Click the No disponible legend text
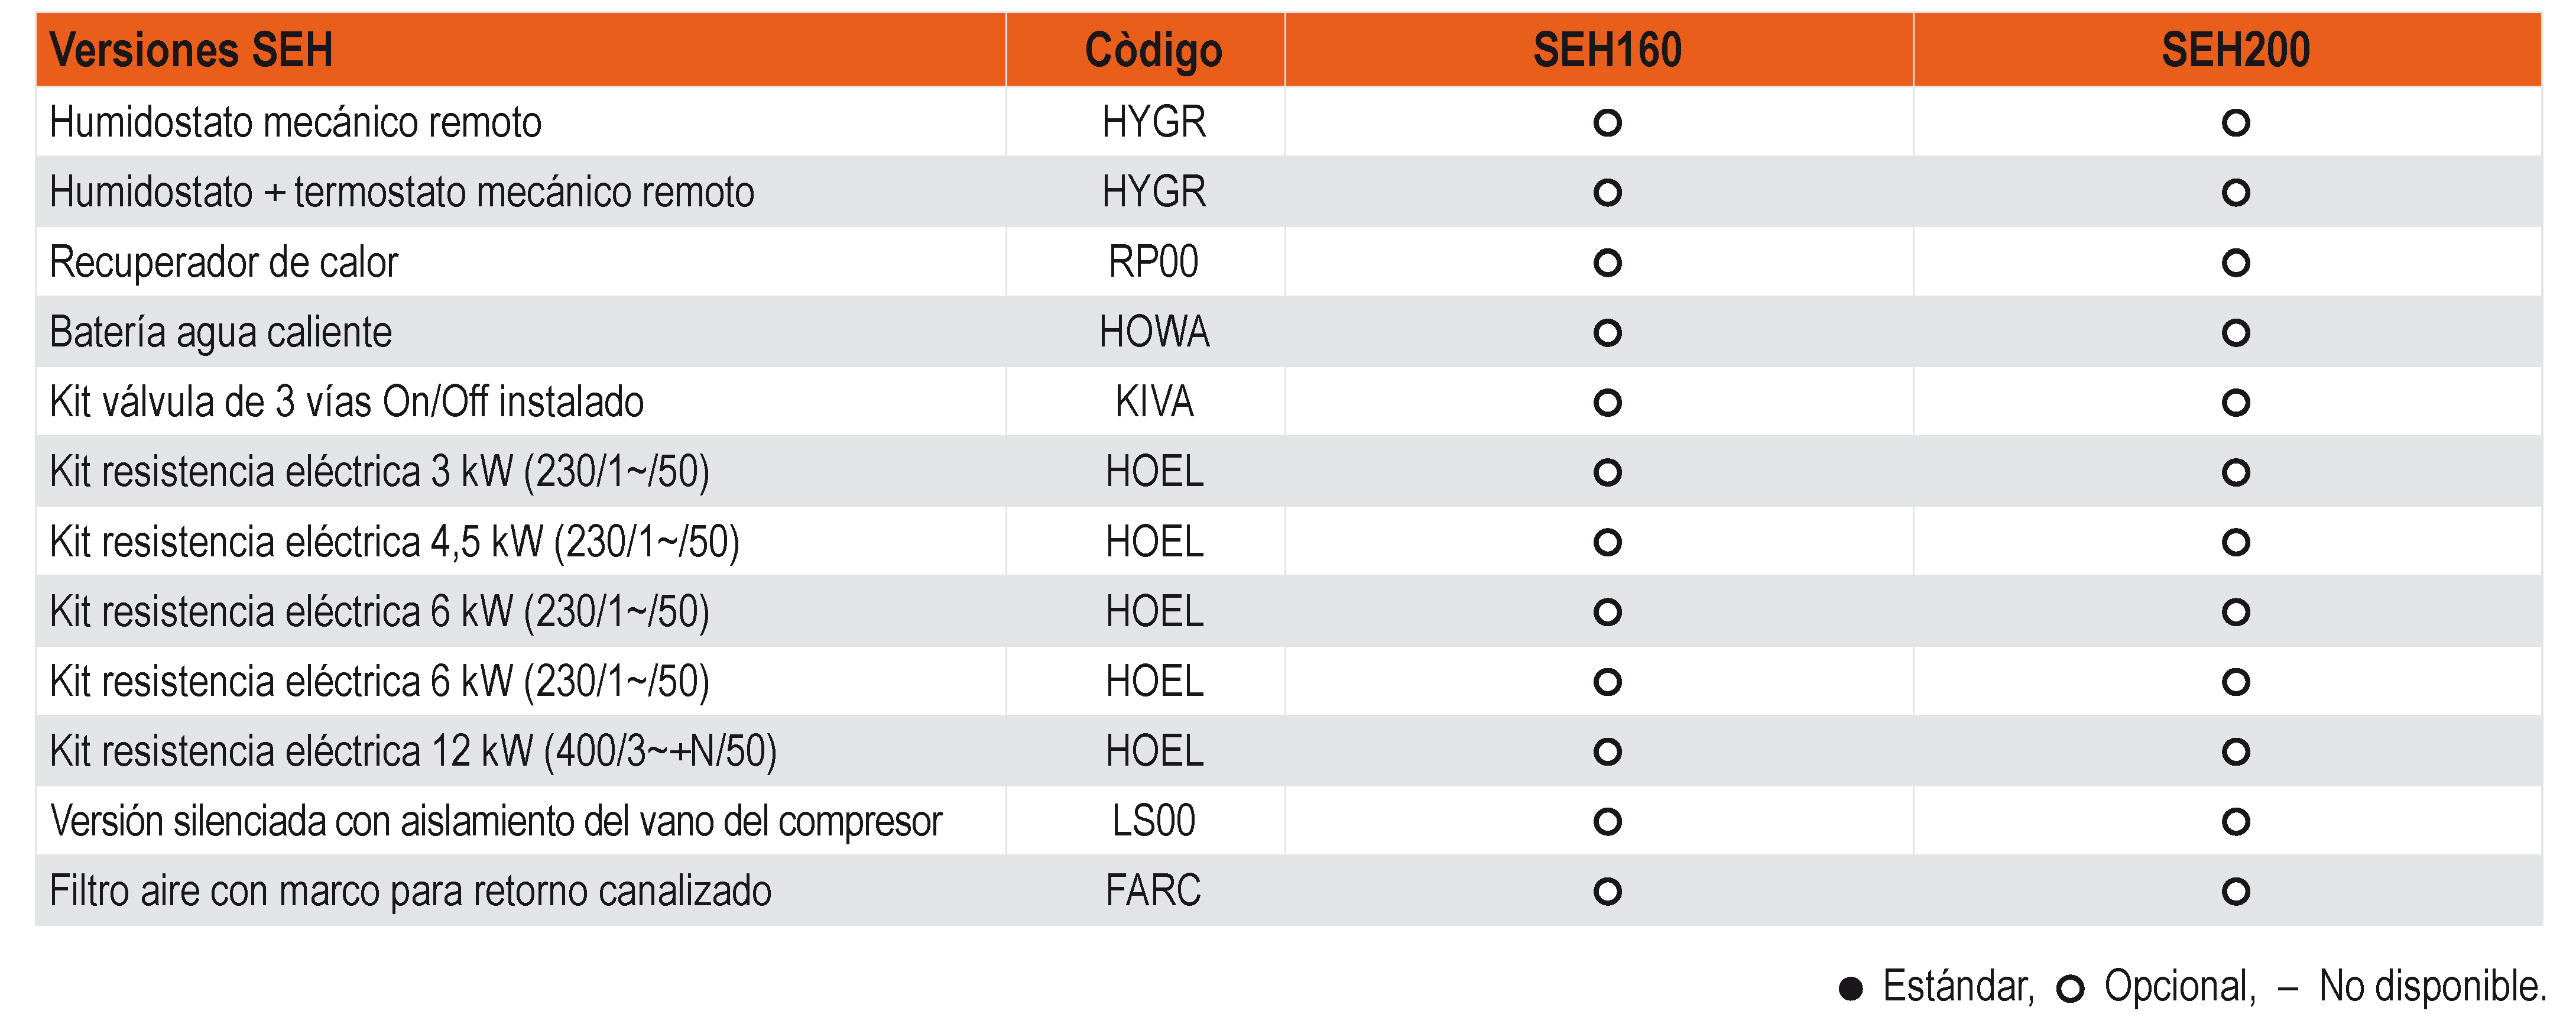The width and height of the screenshot is (2576, 1014). point(2432,987)
